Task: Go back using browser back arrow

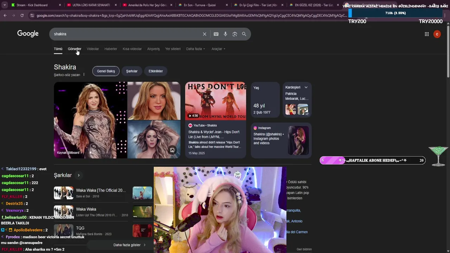Action: (5, 15)
